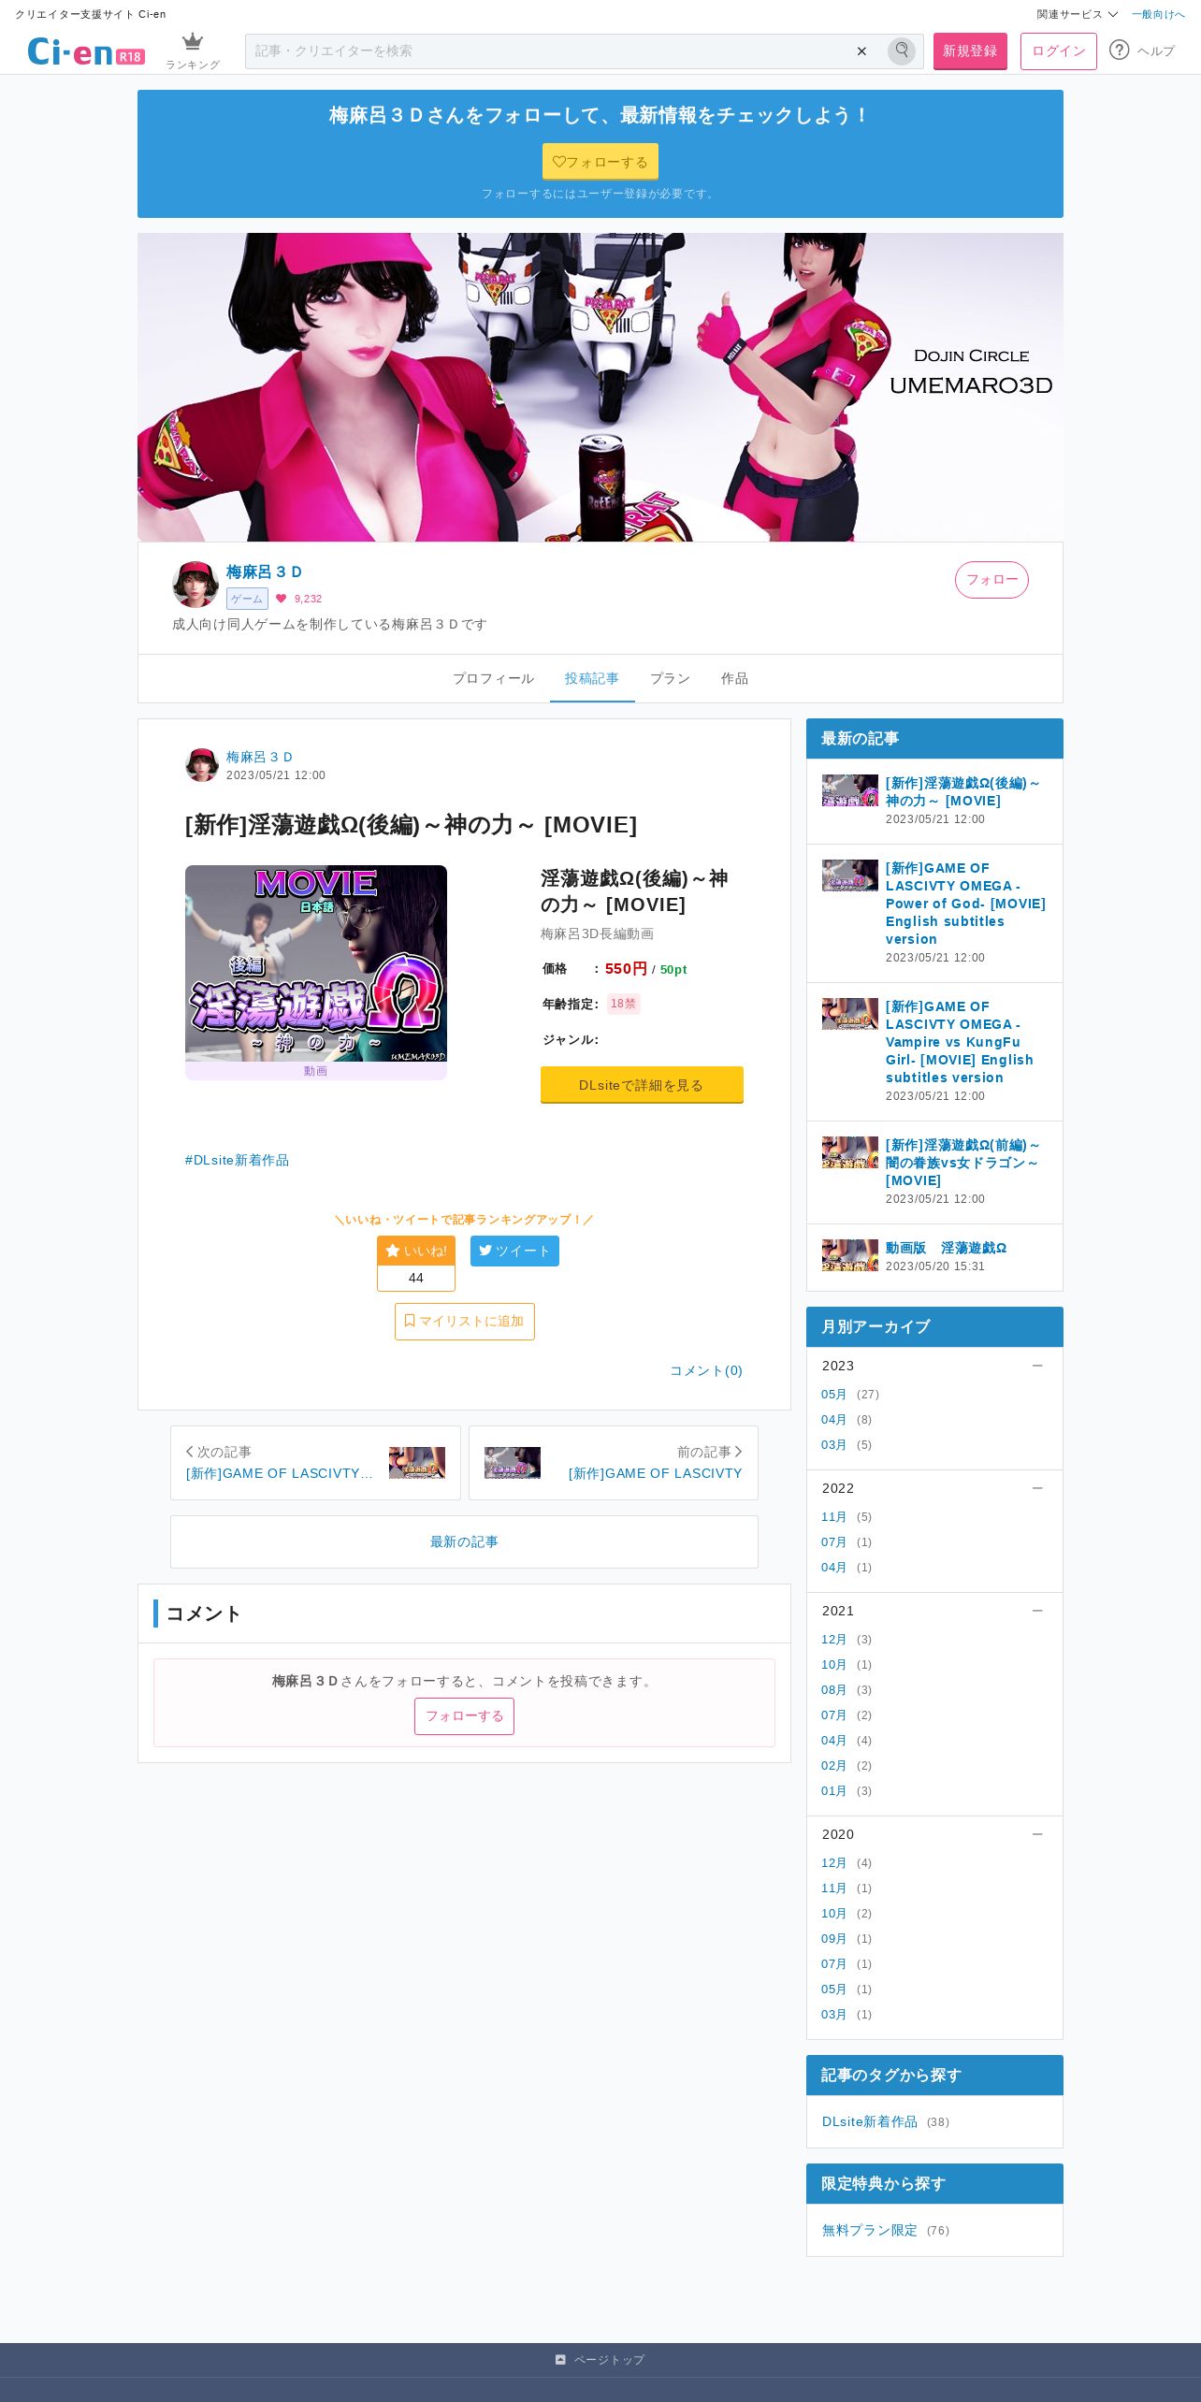
Task: Open sidebar article Power of God- [MOVIE]
Action: (965, 904)
